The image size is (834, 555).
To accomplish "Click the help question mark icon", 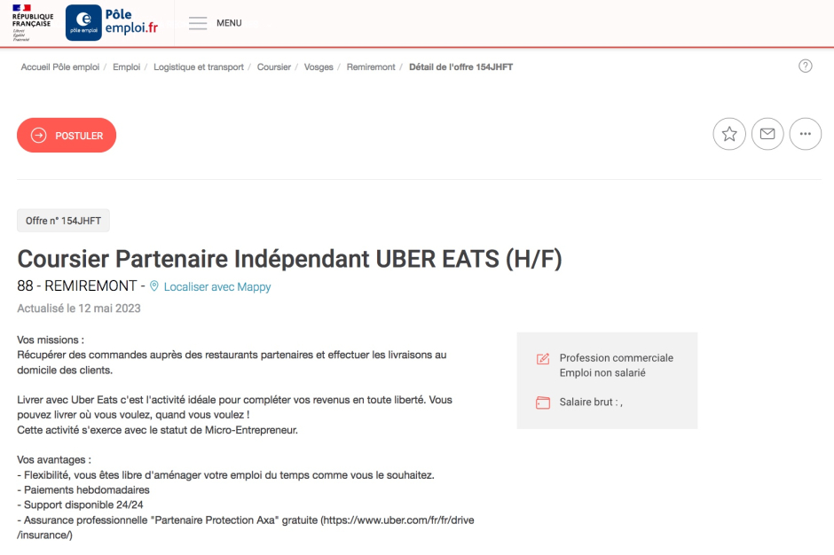I will click(806, 66).
